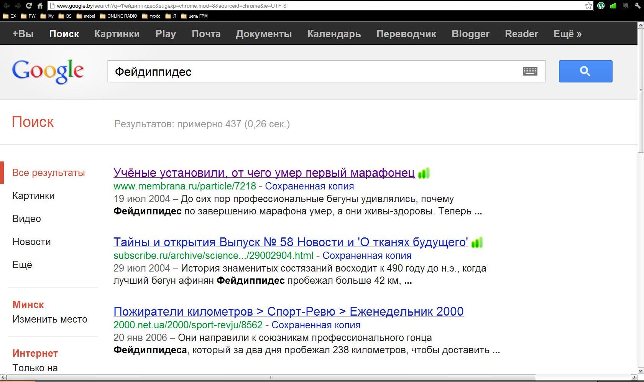Viewport: 644px width, 382px height.
Task: Click the vertical scrollbar down arrow
Action: (x=640, y=370)
